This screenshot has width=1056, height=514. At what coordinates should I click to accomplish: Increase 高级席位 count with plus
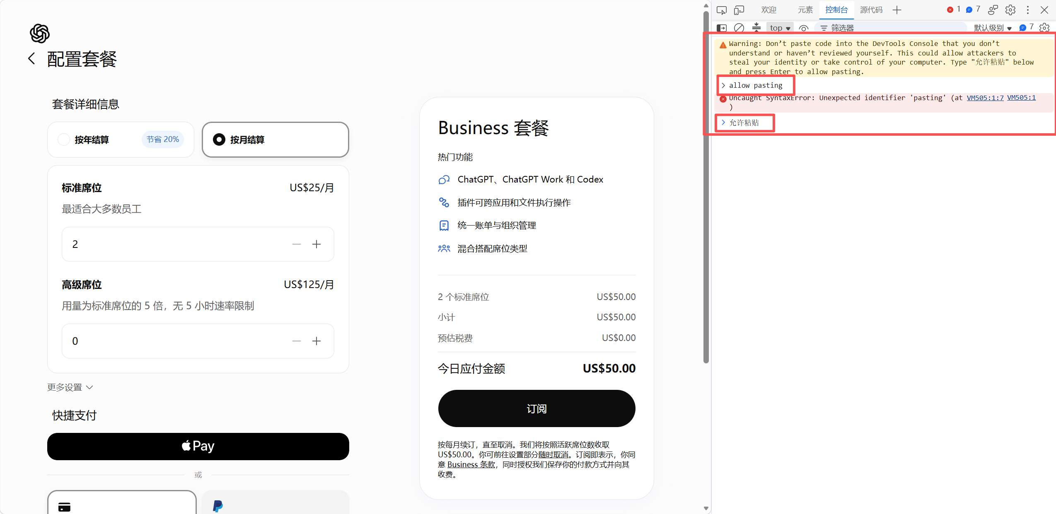click(x=317, y=341)
